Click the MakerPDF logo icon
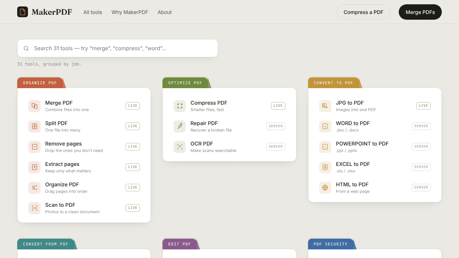 [x=23, y=12]
